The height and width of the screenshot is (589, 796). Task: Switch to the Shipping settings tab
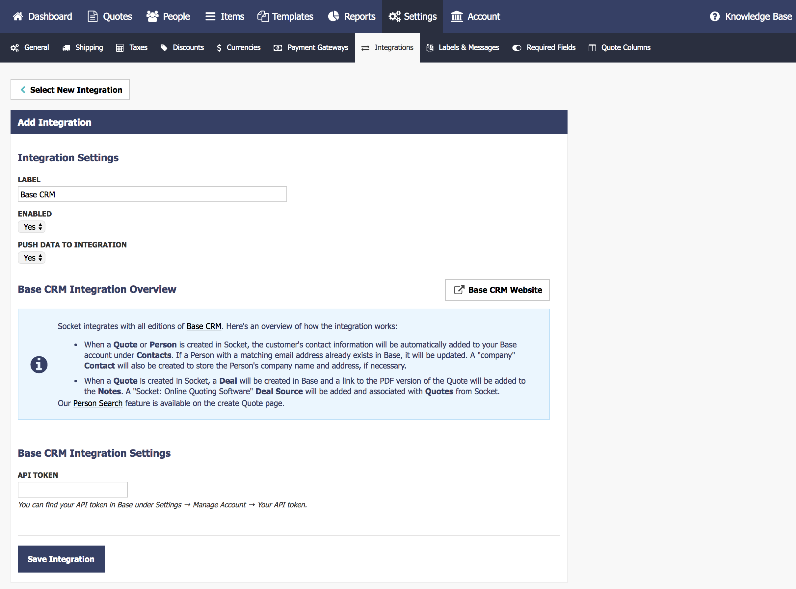coord(83,48)
